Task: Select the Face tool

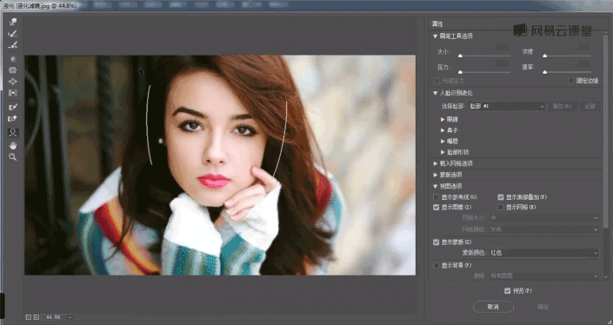Action: click(13, 132)
